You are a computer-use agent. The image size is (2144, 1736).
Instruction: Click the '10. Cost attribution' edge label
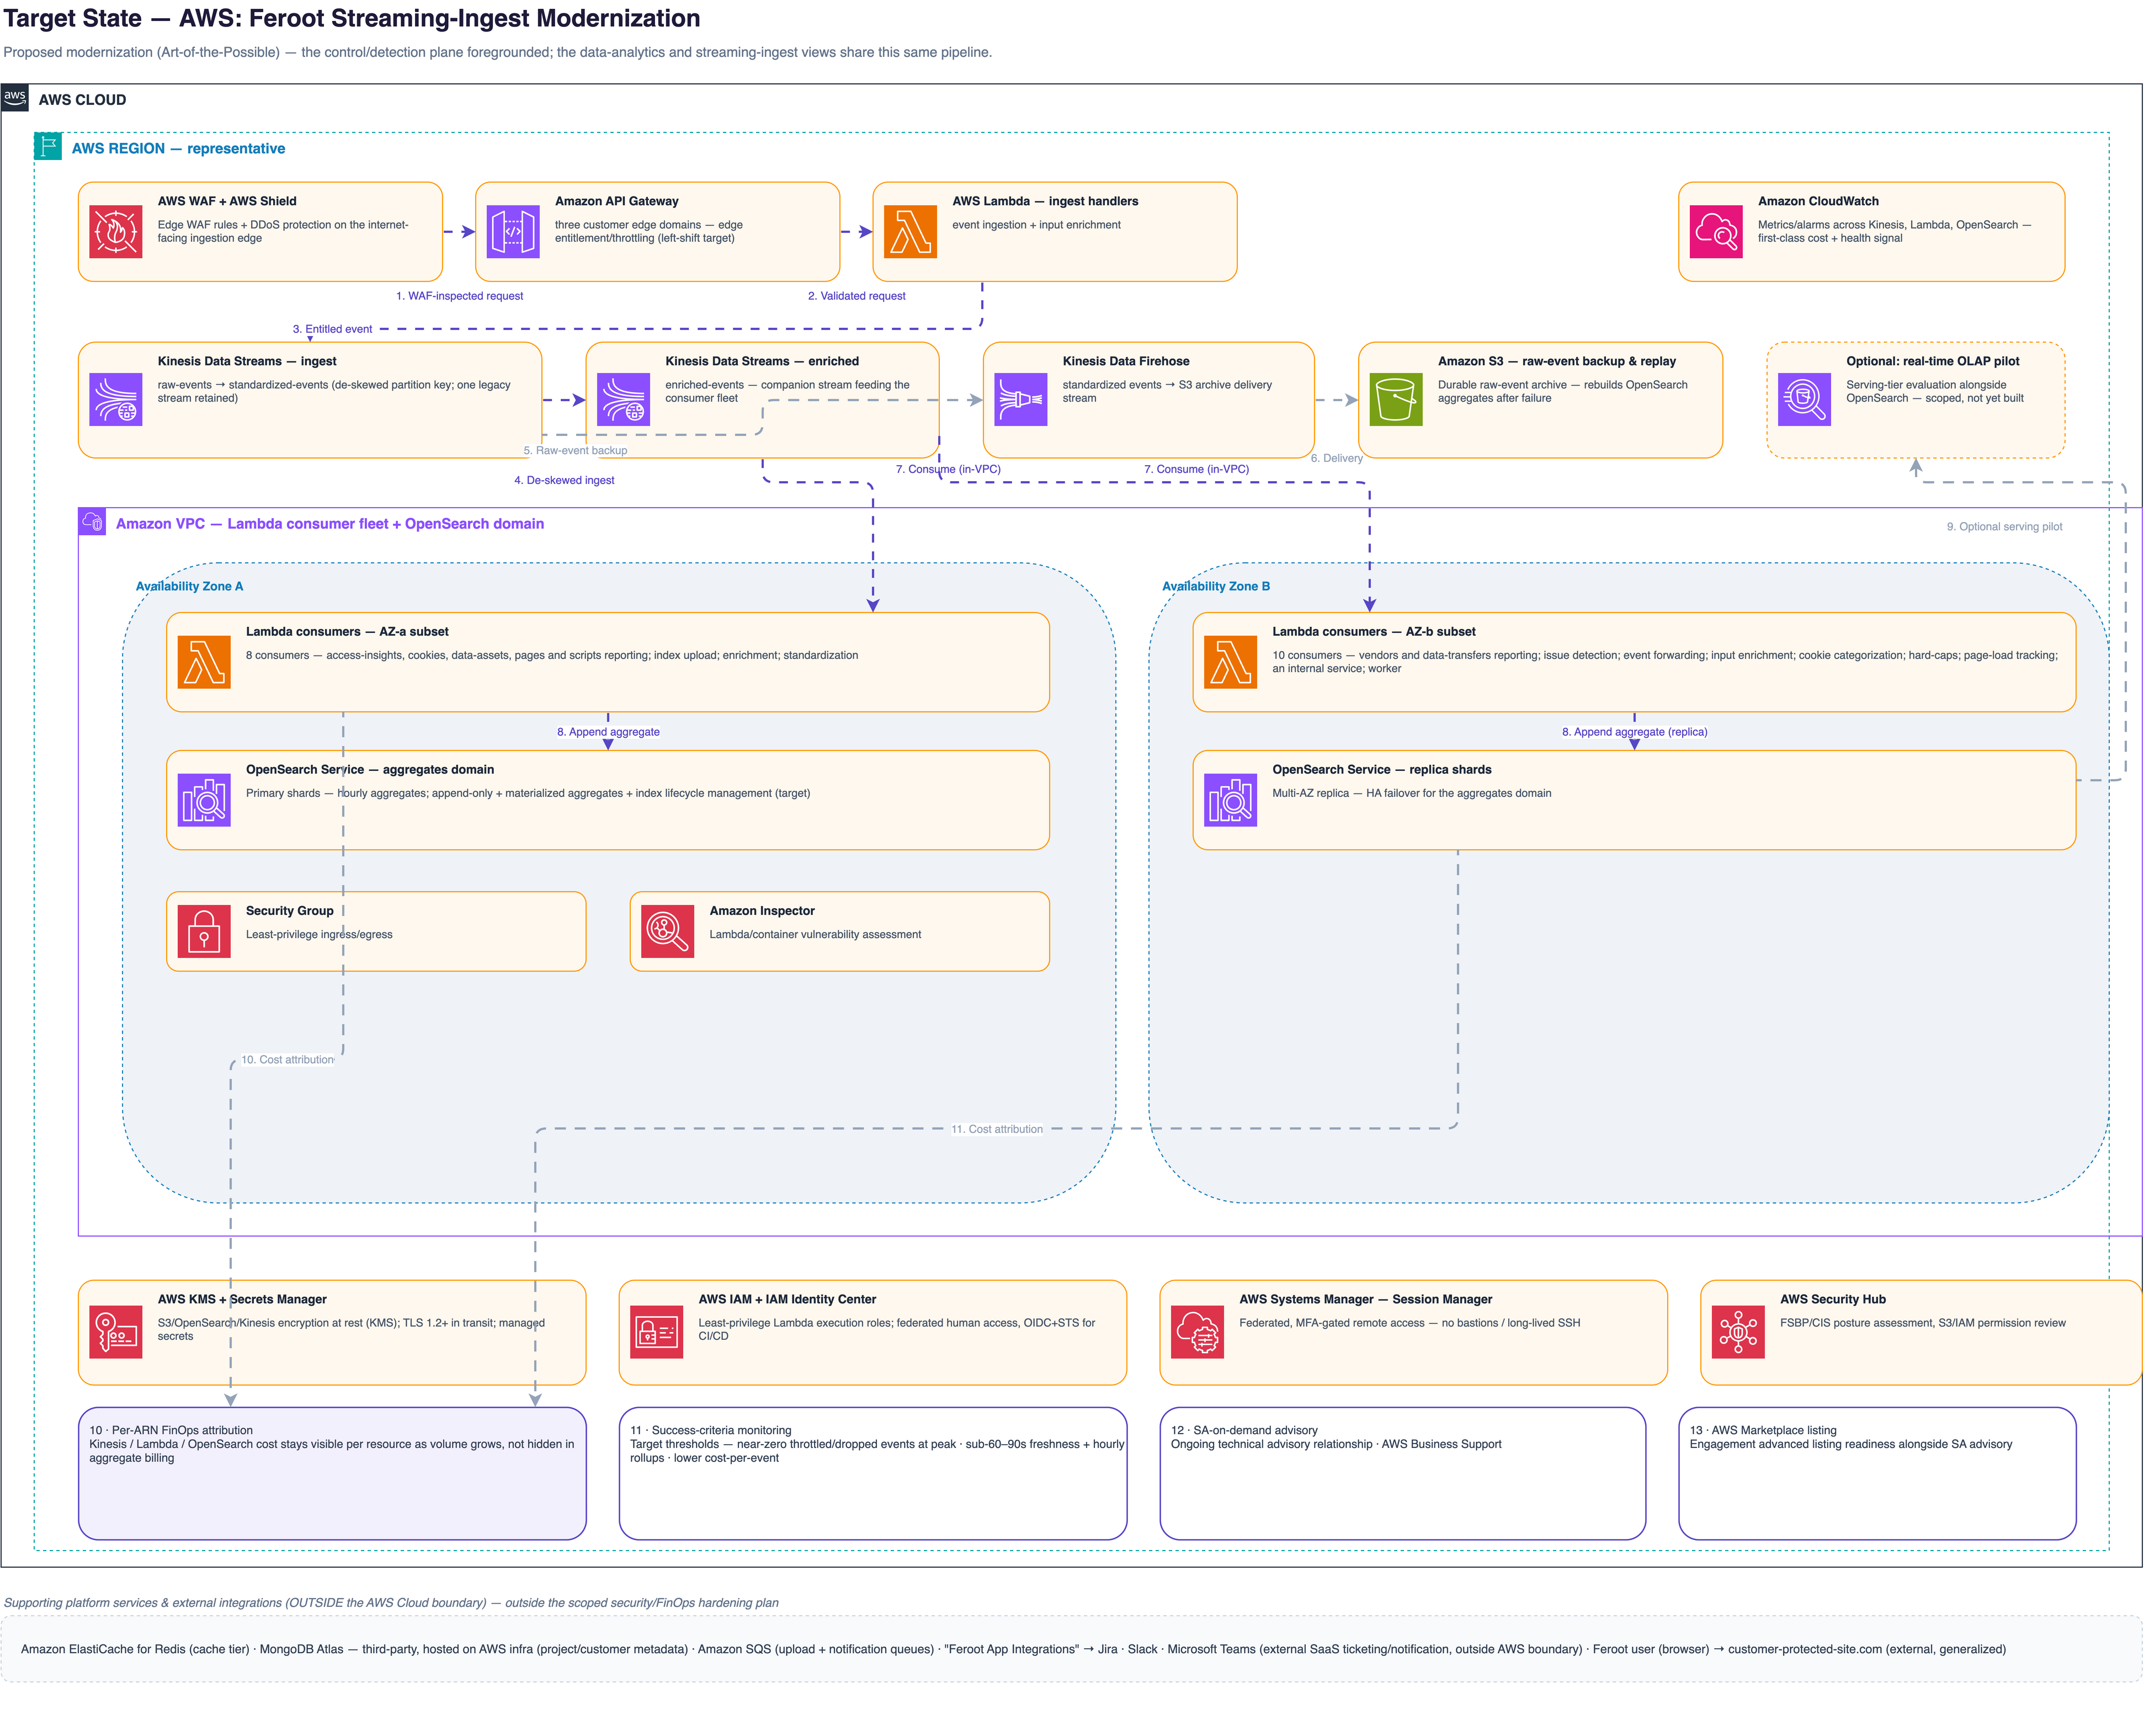coord(288,1060)
